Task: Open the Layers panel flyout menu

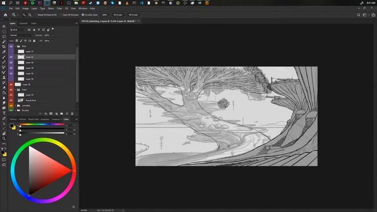Action: pyautogui.click(x=77, y=24)
